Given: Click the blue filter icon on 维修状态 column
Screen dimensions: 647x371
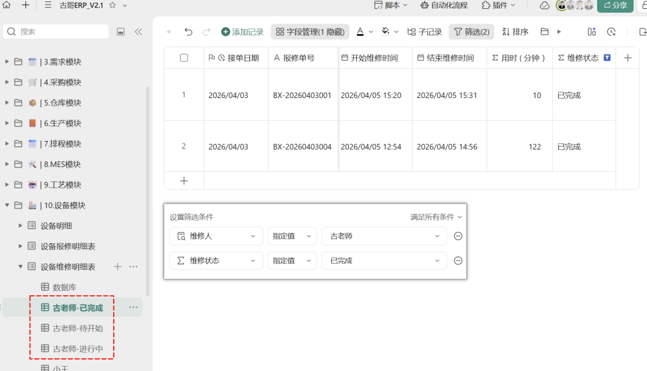Looking at the screenshot, I should pos(607,58).
